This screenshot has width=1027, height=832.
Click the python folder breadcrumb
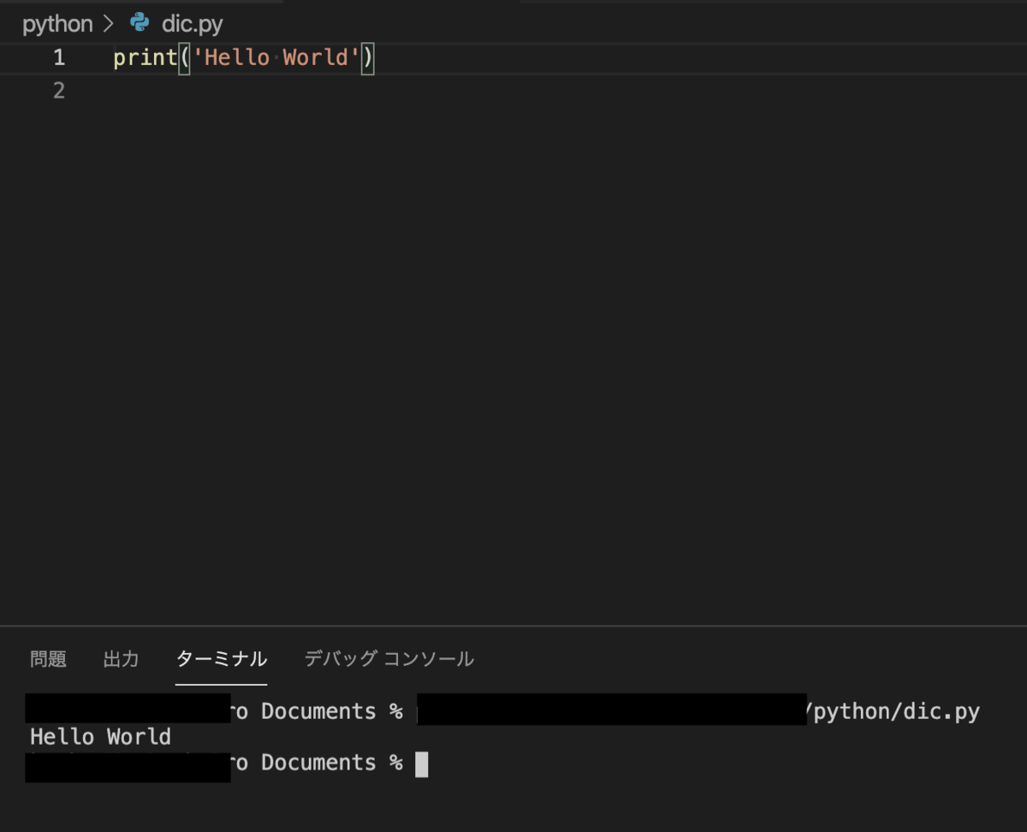tap(57, 24)
